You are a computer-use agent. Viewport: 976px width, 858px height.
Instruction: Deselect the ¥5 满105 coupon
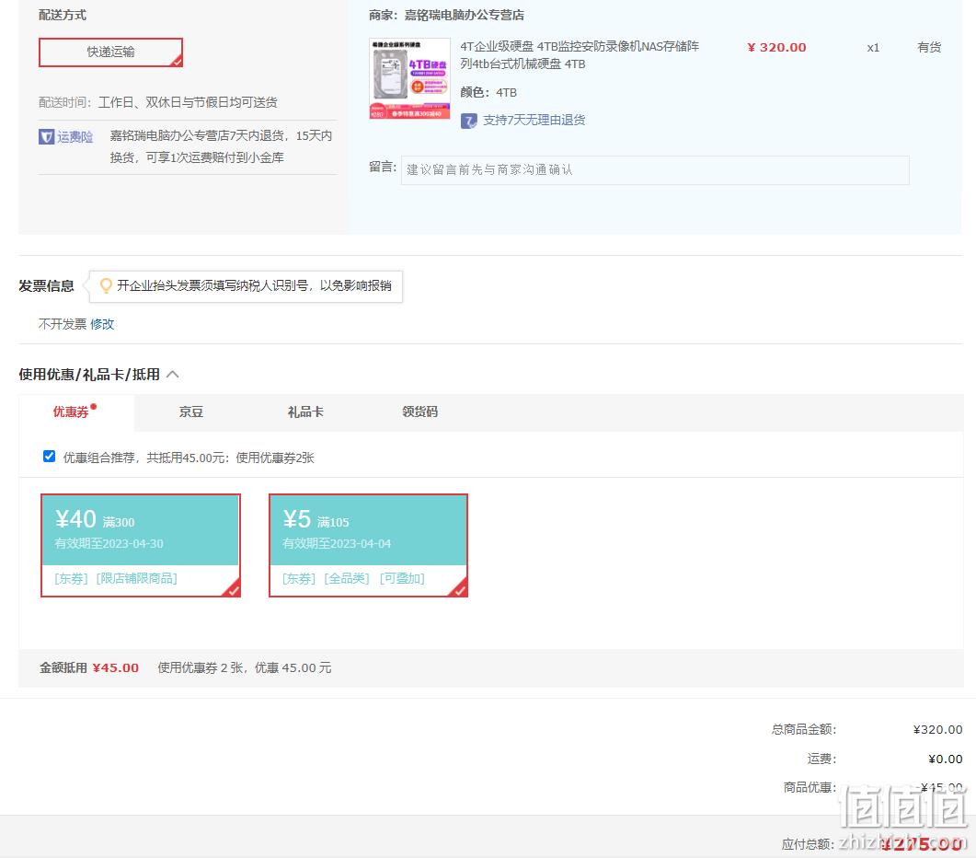[369, 545]
